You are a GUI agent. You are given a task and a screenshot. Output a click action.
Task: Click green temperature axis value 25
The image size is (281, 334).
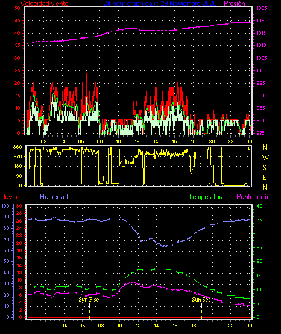tap(259, 247)
